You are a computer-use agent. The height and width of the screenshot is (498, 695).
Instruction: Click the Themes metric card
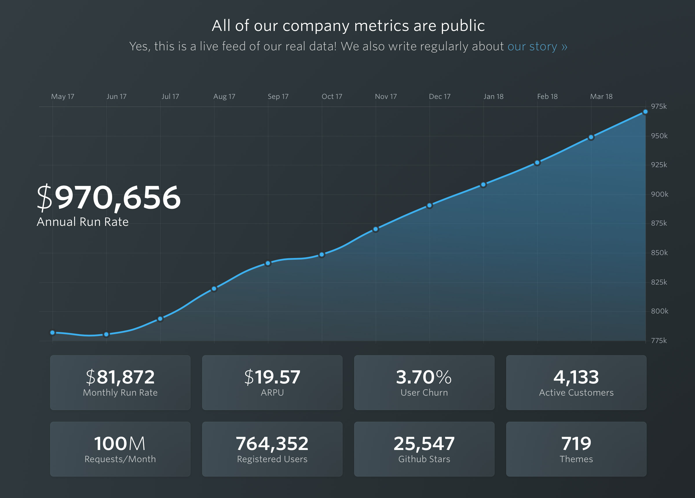click(577, 449)
